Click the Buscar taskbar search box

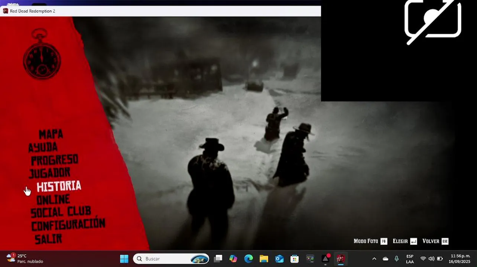click(x=171, y=258)
